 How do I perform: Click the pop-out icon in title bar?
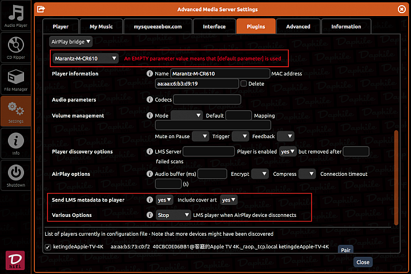(41, 10)
